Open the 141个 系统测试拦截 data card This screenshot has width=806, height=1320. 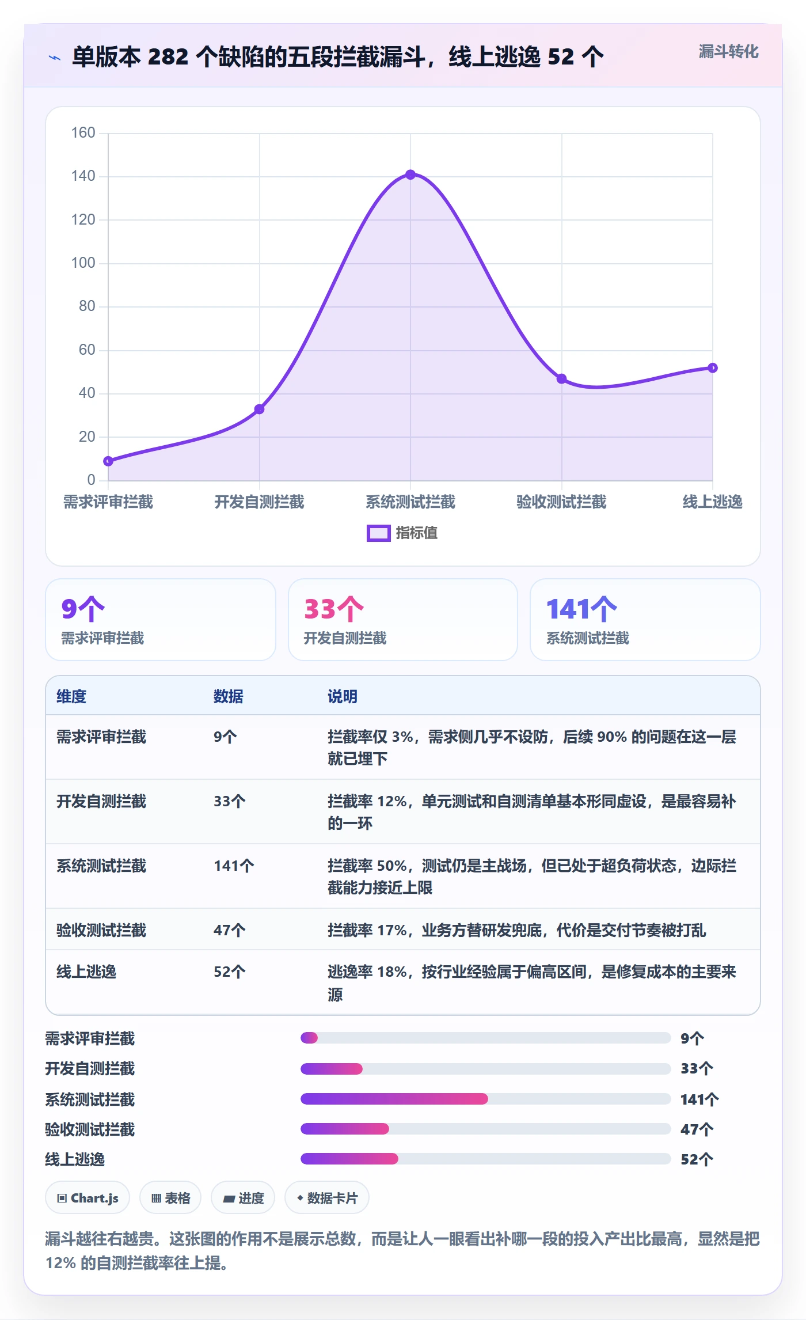(645, 620)
